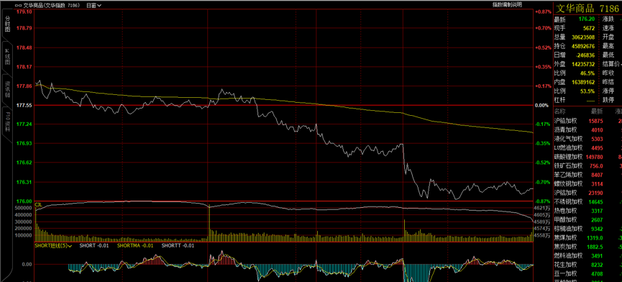Select the LU燃油加权 row
The image size is (622, 282).
click(x=588, y=148)
